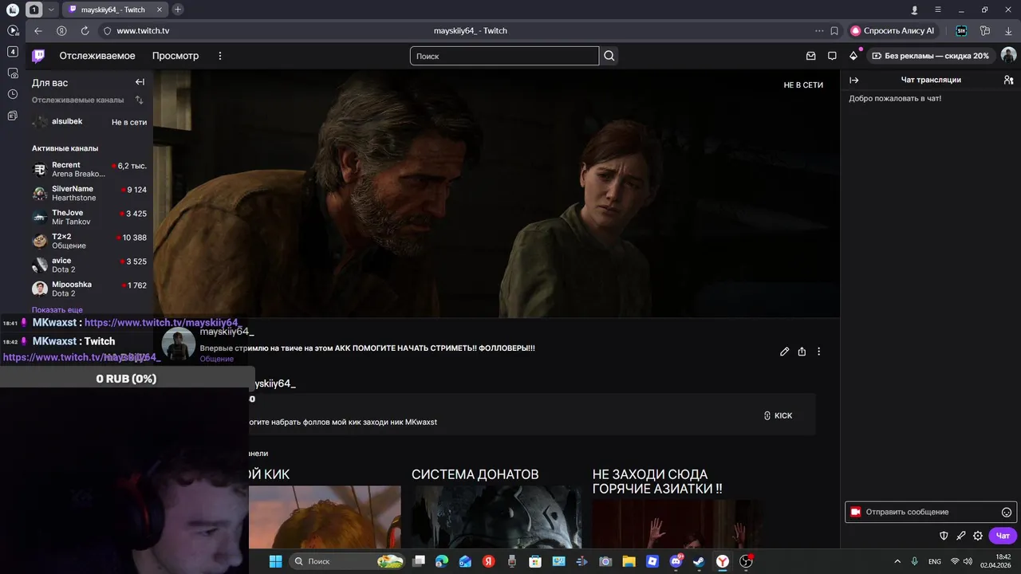
Task: Open chat settings gear icon
Action: coord(978,536)
